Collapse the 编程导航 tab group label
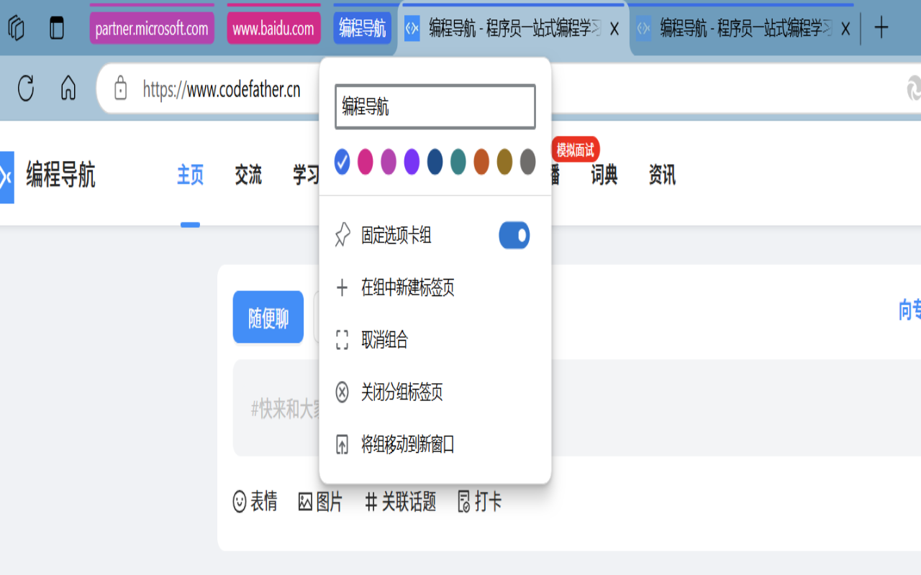The image size is (921, 575). point(362,29)
